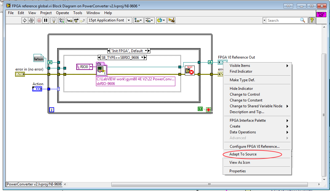Expand the RIO0 resource dropdown
Viewport: 330px width, 191px height.
91,67
